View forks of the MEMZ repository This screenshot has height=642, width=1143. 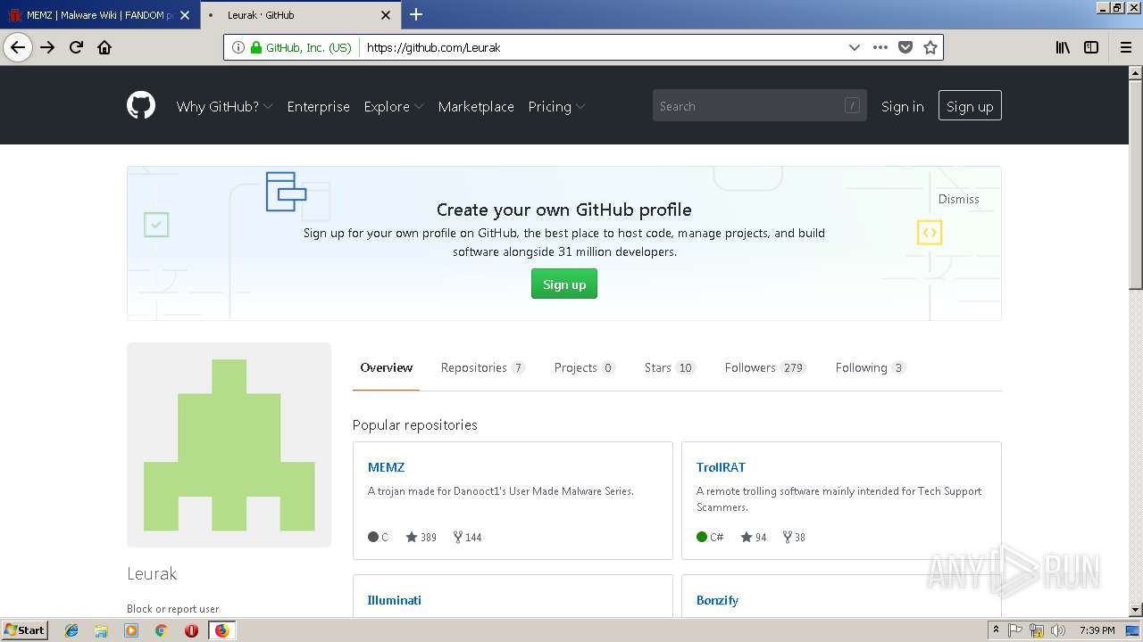tap(467, 537)
